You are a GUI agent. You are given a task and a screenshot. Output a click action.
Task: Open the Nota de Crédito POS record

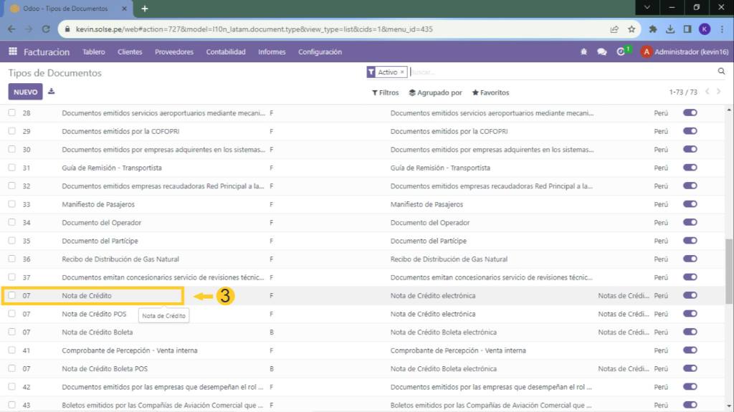(x=94, y=314)
